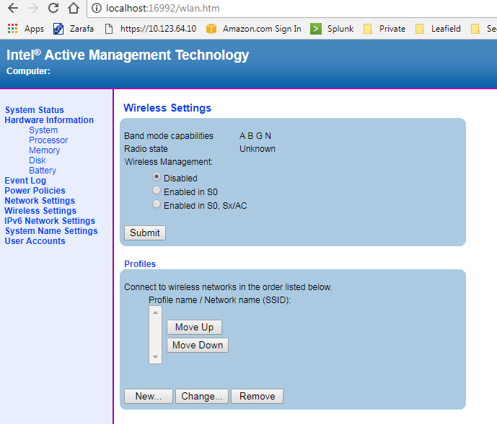Open Wireless Settings sidebar link

point(40,211)
